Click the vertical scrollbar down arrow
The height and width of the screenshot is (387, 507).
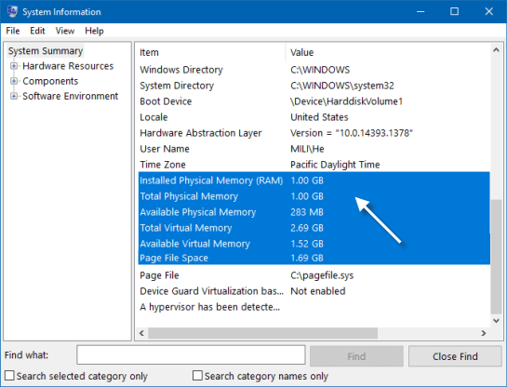pyautogui.click(x=496, y=321)
